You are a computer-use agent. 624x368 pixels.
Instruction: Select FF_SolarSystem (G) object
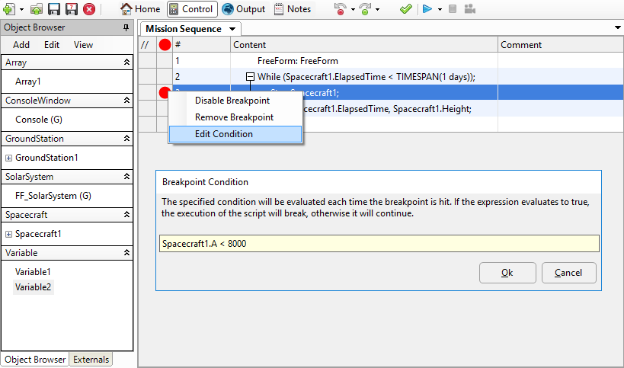pos(53,196)
